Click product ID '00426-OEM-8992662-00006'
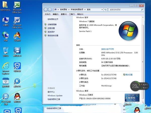The height and width of the screenshot is (113, 151). [98, 98]
